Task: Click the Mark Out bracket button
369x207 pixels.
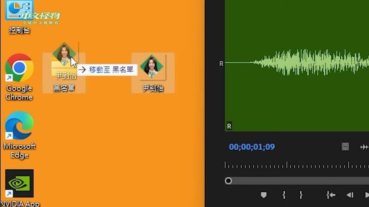Action: [x=301, y=195]
